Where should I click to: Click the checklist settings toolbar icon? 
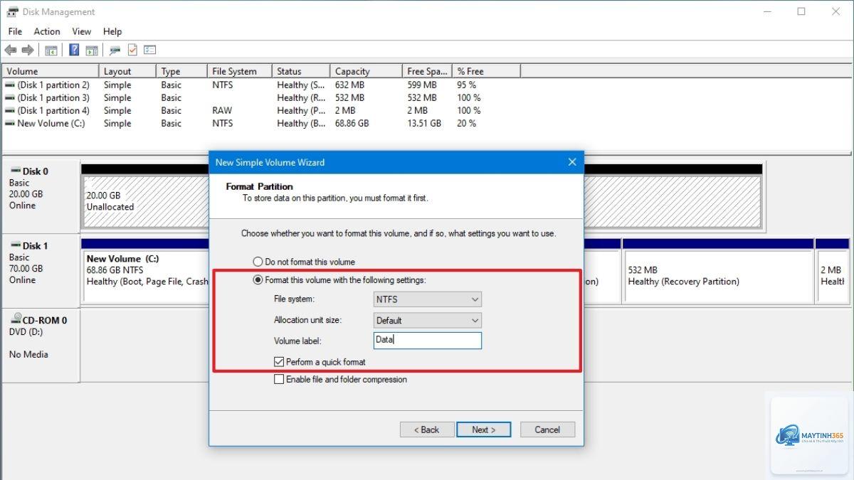(x=149, y=50)
